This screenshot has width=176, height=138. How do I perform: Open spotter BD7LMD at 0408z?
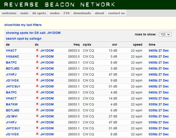pos(13,68)
